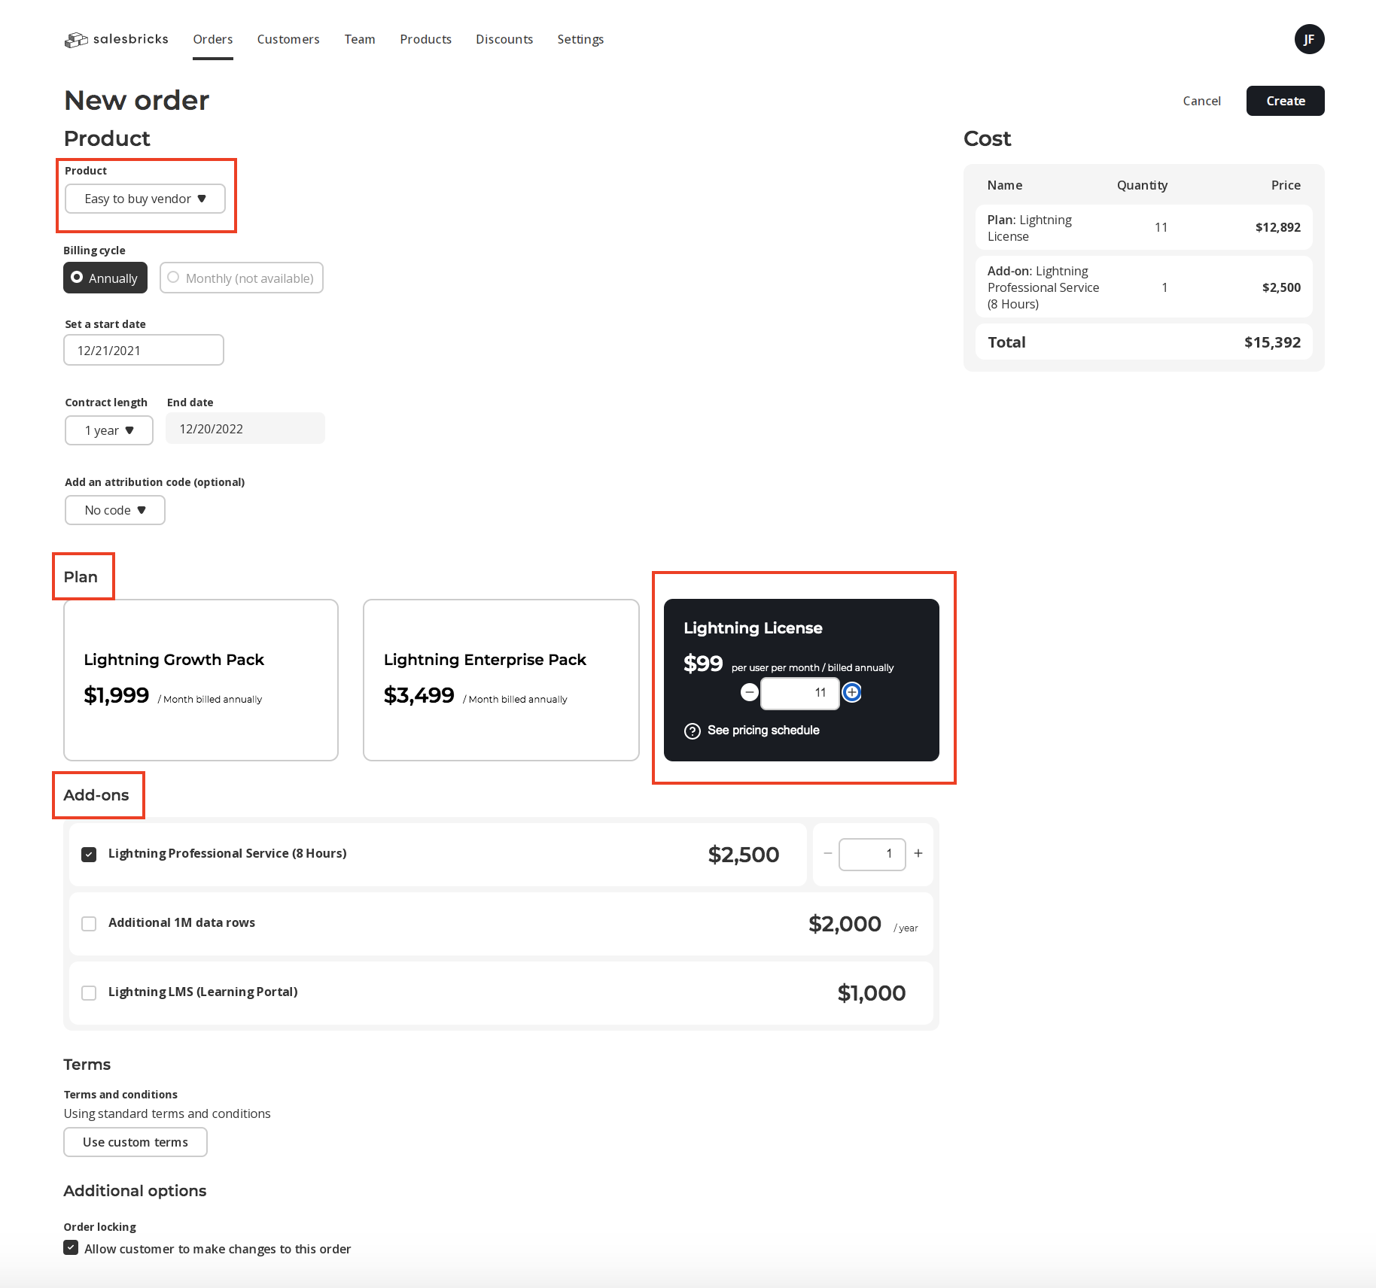Click Add-on: Lightning Professional Service row name
Screen dimensions: 1376x1288
[1043, 287]
